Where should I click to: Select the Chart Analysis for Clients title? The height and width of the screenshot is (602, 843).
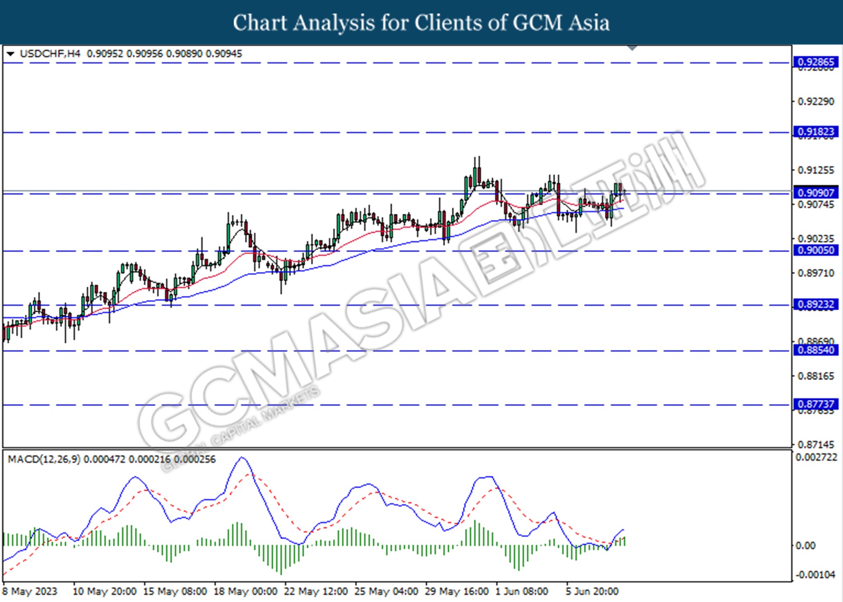click(421, 22)
